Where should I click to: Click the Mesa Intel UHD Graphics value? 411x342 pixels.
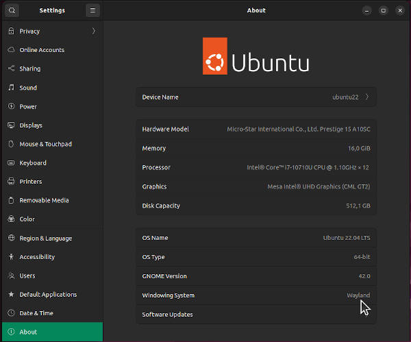pos(319,186)
